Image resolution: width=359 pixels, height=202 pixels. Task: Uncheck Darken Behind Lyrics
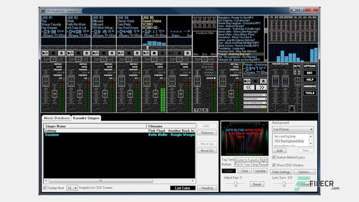[x=275, y=157]
